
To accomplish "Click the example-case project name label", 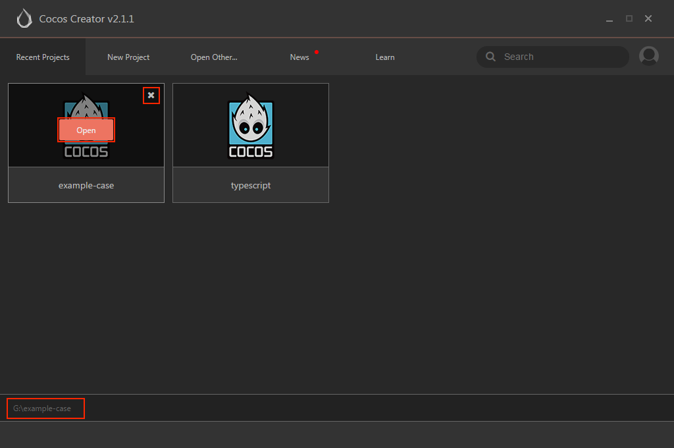I will click(86, 186).
